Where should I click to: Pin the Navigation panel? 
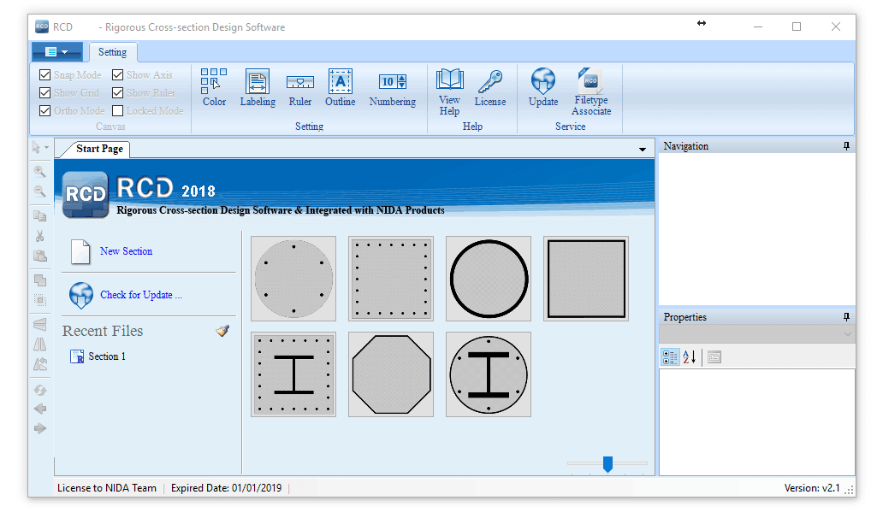click(846, 146)
